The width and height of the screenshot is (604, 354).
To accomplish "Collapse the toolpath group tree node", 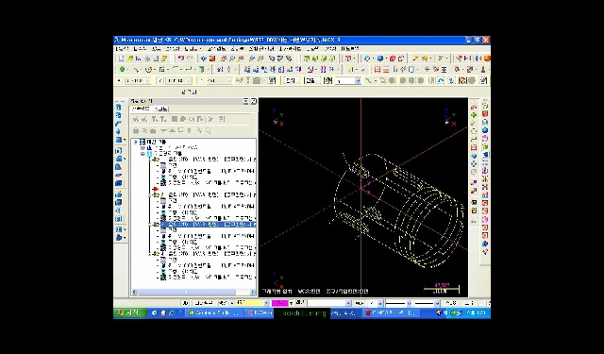I will [x=143, y=153].
